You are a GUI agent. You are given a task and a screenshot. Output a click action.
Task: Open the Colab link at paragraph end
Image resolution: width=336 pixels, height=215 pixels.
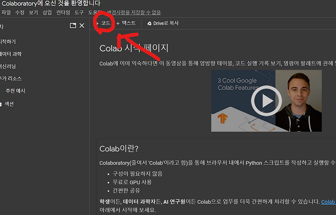328,202
